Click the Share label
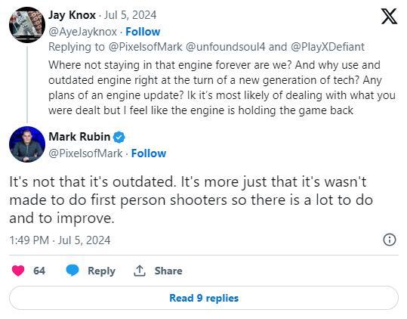This screenshot has width=407, height=319. point(168,271)
